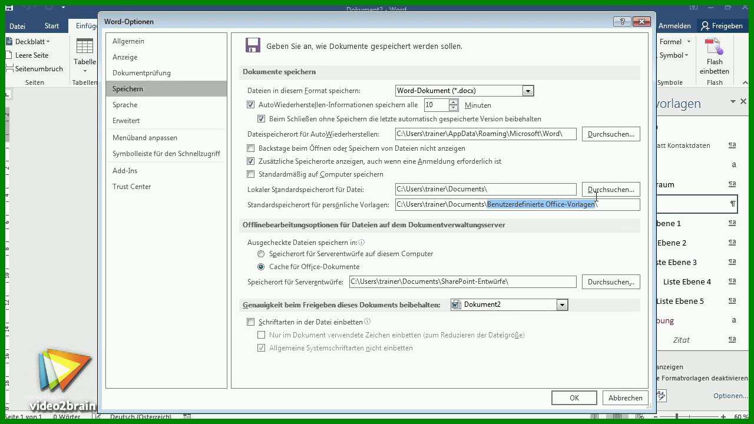
Task: Click the style icon beside Zitat
Action: 732,340
